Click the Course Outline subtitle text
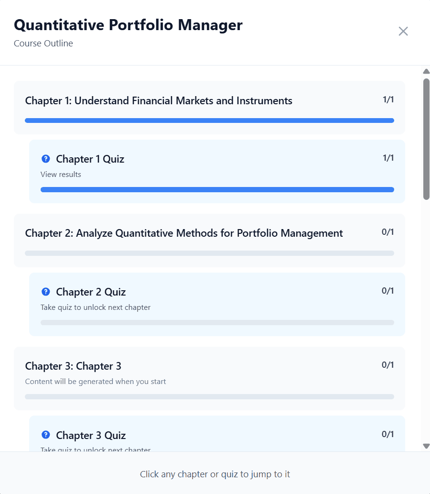430x494 pixels. pos(43,43)
